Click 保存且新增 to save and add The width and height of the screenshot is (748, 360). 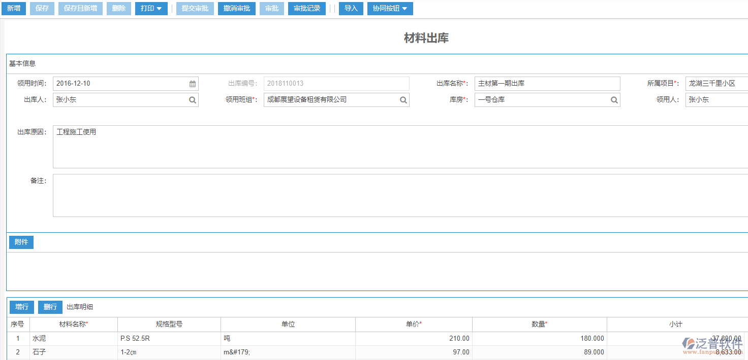[x=80, y=8]
